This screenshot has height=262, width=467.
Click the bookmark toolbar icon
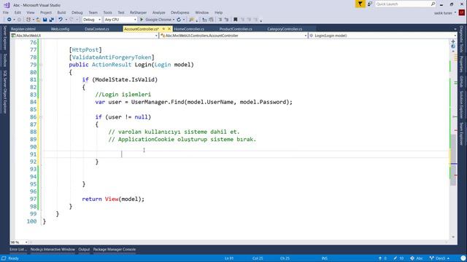pyautogui.click(x=235, y=20)
